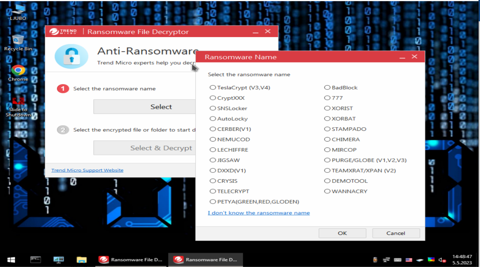Switch to second Ransomware File D... taskbar item

205,260
